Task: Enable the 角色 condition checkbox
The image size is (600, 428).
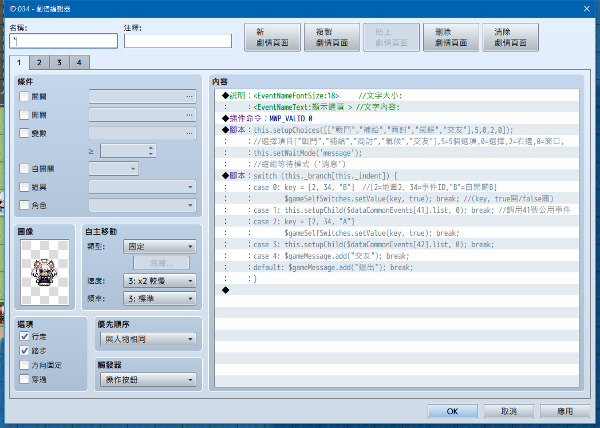Action: 24,205
